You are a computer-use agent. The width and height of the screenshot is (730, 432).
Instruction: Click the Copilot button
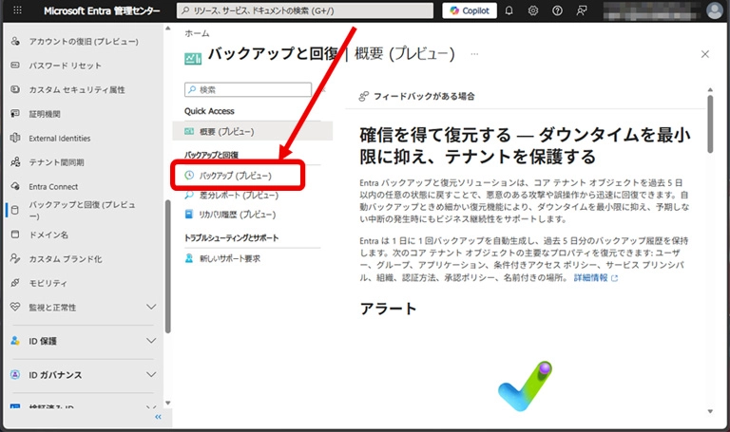coord(470,10)
